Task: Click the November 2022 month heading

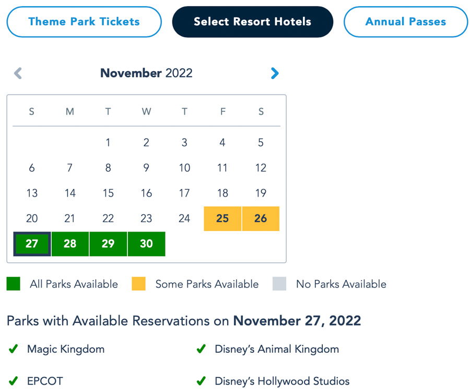Action: (146, 73)
